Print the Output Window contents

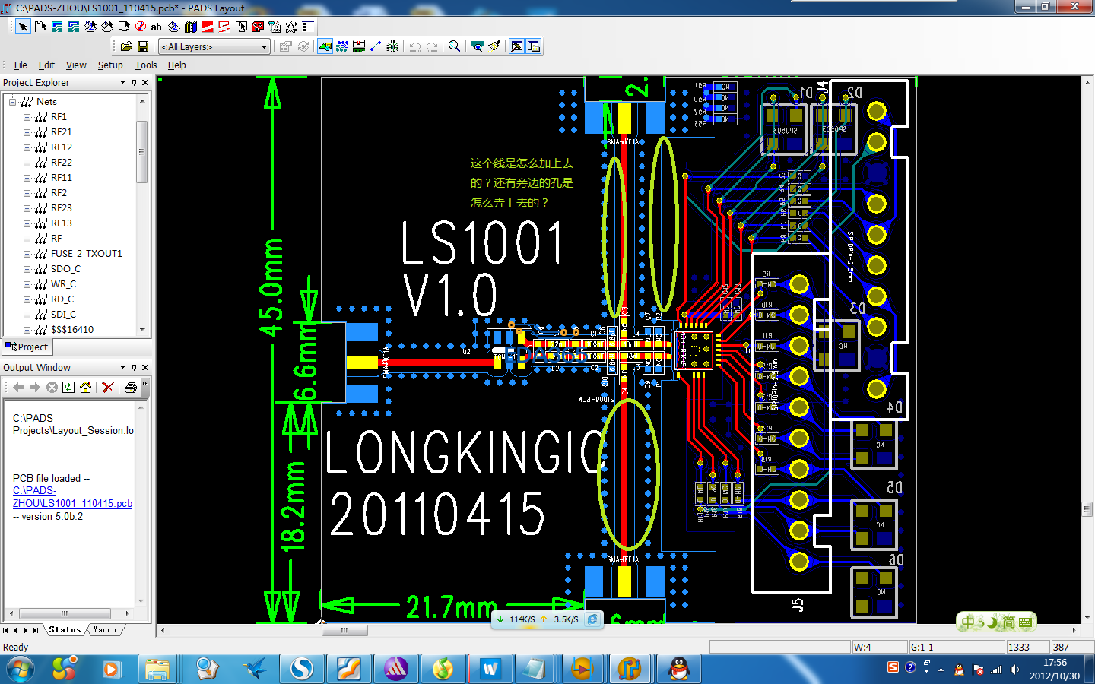131,388
